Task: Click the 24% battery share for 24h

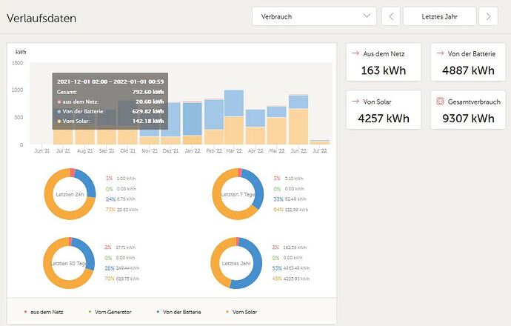Action: click(x=110, y=199)
